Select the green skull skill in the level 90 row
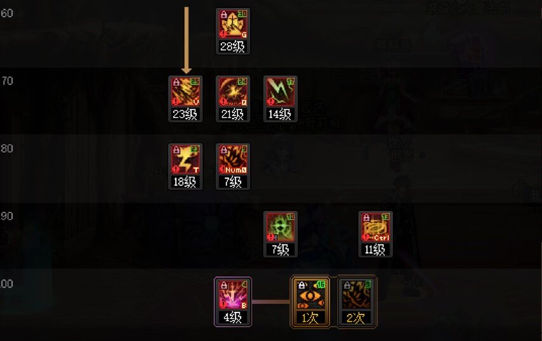The height and width of the screenshot is (341, 542). coord(281,228)
